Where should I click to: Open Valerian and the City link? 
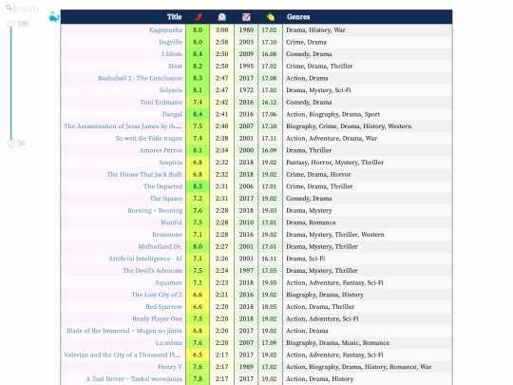(x=123, y=355)
